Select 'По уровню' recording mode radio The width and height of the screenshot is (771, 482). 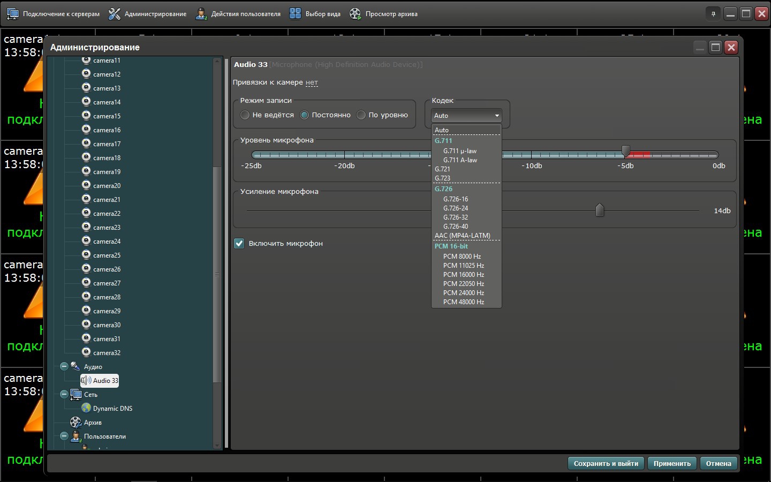tap(361, 115)
